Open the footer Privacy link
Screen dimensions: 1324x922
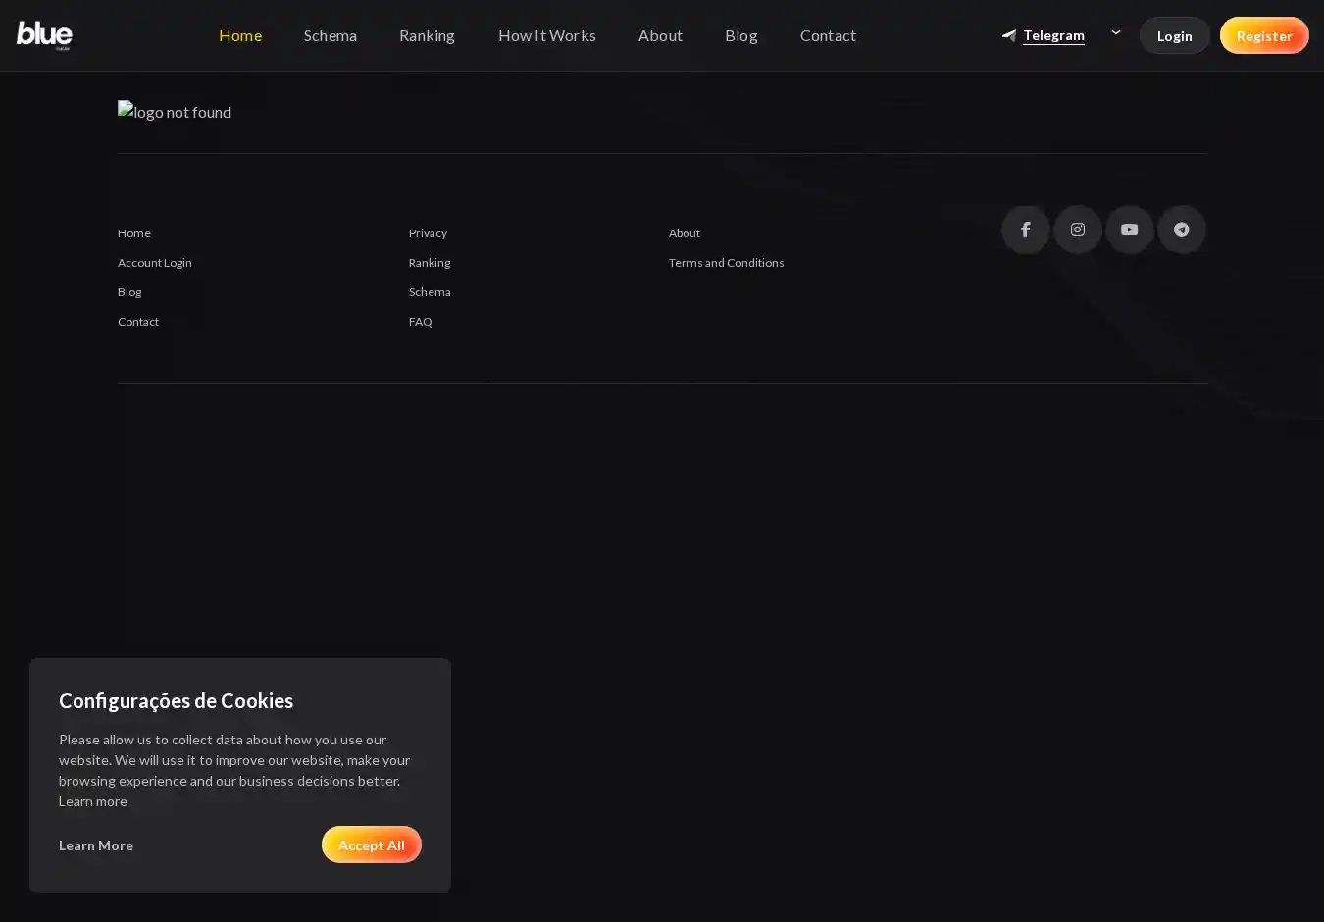pos(428,233)
